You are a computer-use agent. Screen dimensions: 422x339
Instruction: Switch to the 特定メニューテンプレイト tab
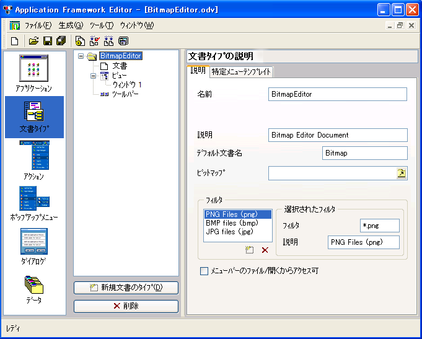[x=241, y=72]
